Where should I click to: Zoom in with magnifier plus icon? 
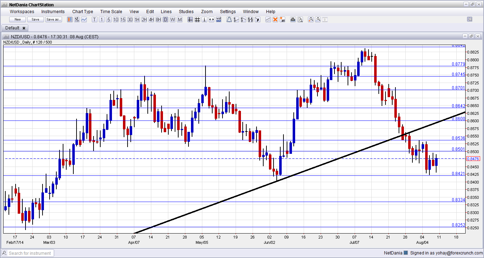tap(311, 19)
